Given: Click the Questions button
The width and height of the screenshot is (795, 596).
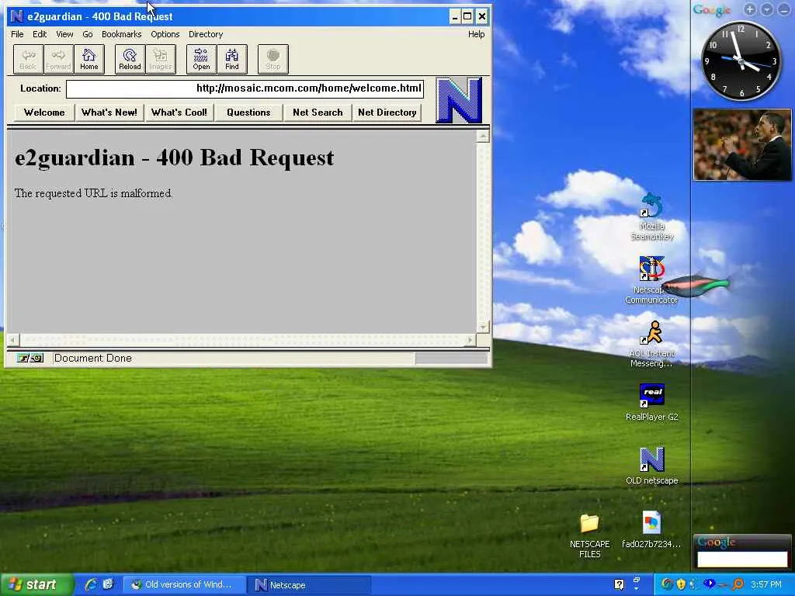Looking at the screenshot, I should (x=248, y=113).
